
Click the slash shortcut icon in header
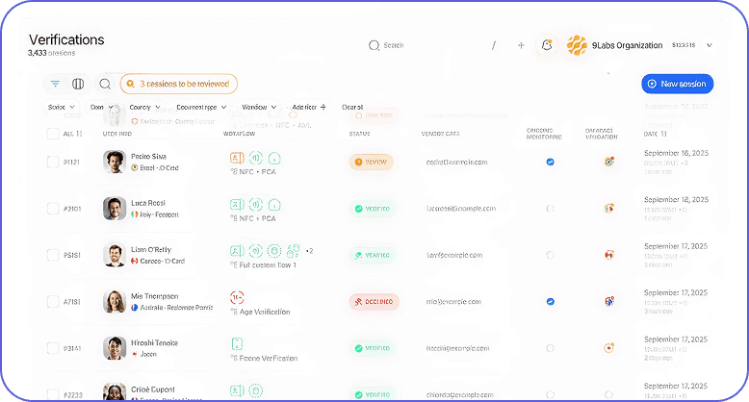pyautogui.click(x=494, y=45)
